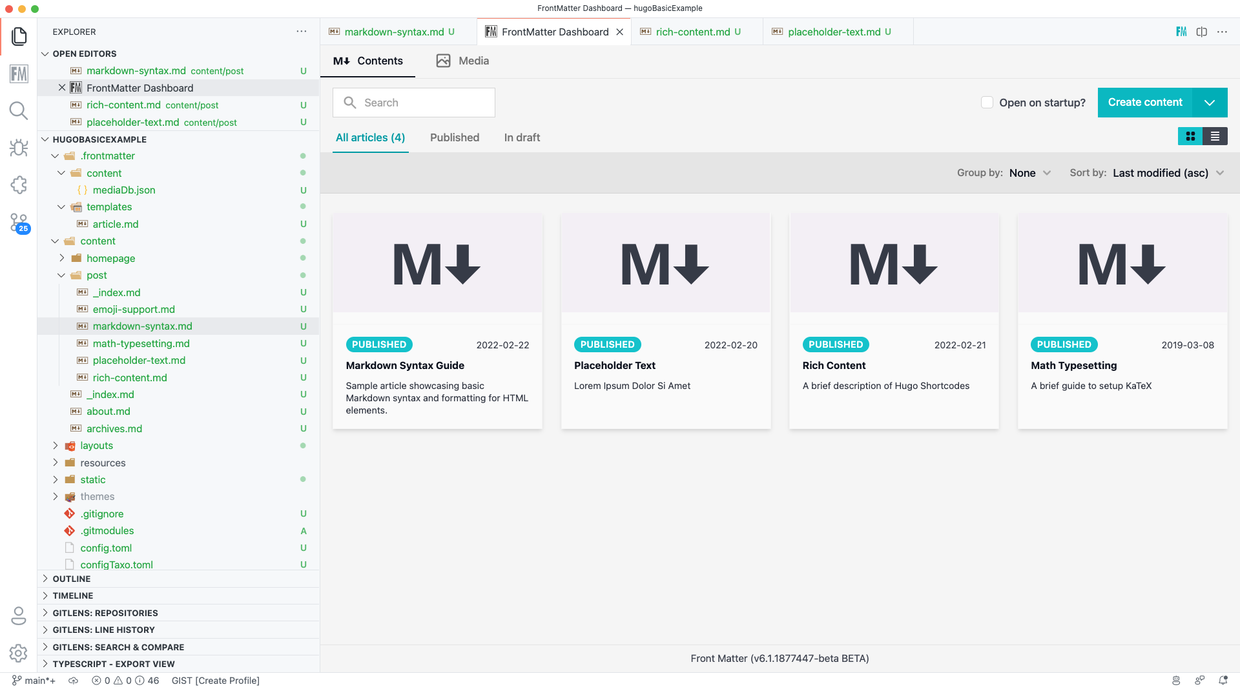Select the Search icon in the activity bar
The image size is (1240, 689).
click(19, 111)
